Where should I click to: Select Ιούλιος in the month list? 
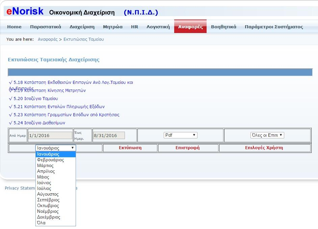(x=56, y=188)
